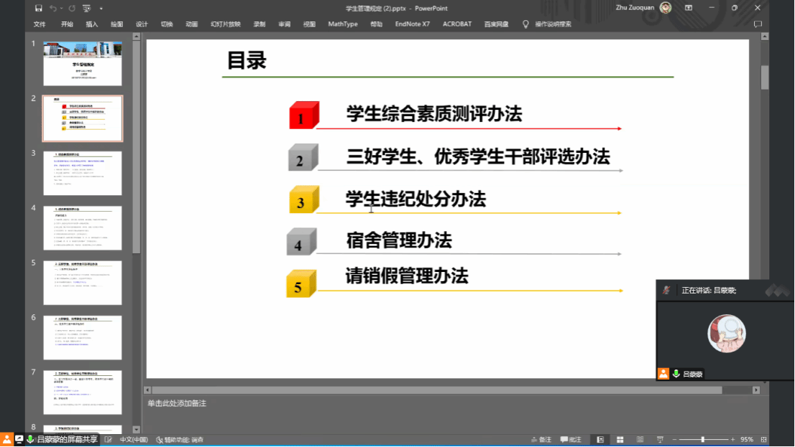This screenshot has width=795, height=447.
Task: Expand Customize Quick Access Toolbar dropdown
Action: [101, 8]
